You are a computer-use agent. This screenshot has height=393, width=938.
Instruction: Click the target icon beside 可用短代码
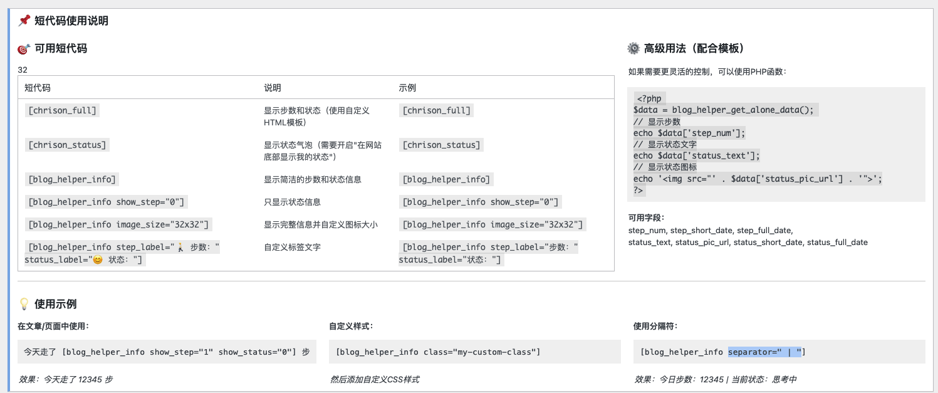pyautogui.click(x=24, y=48)
